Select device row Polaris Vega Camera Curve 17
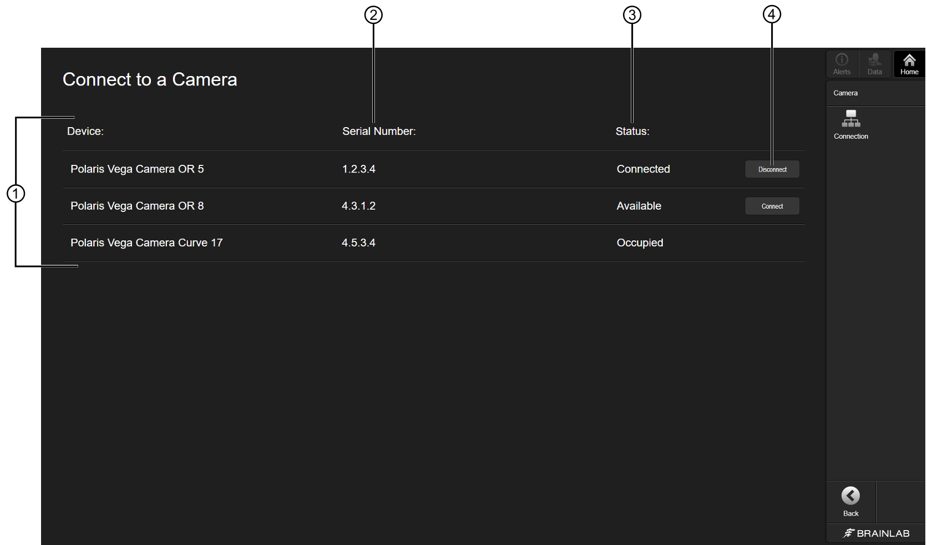 [x=434, y=243]
